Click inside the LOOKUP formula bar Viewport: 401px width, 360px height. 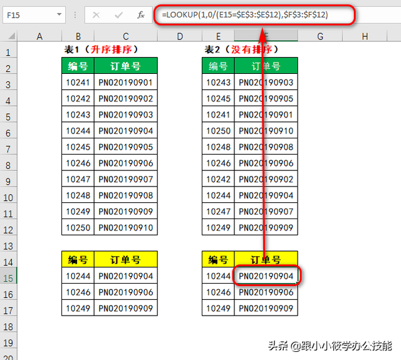tap(254, 15)
